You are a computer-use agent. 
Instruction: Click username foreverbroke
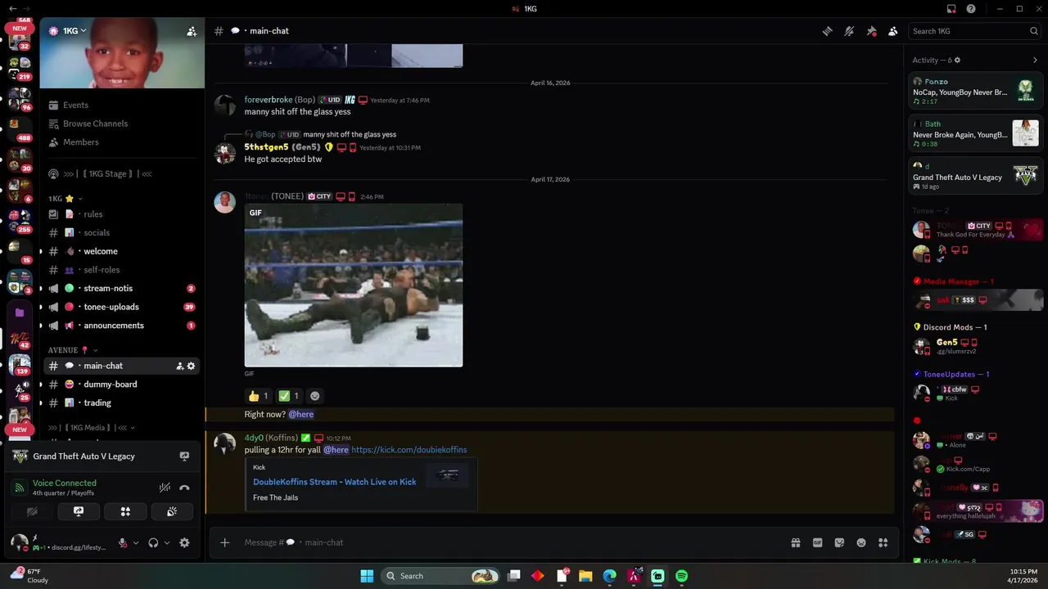269,100
